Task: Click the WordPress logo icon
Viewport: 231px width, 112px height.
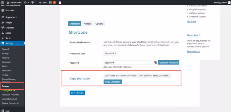Action: (x=3, y=2)
